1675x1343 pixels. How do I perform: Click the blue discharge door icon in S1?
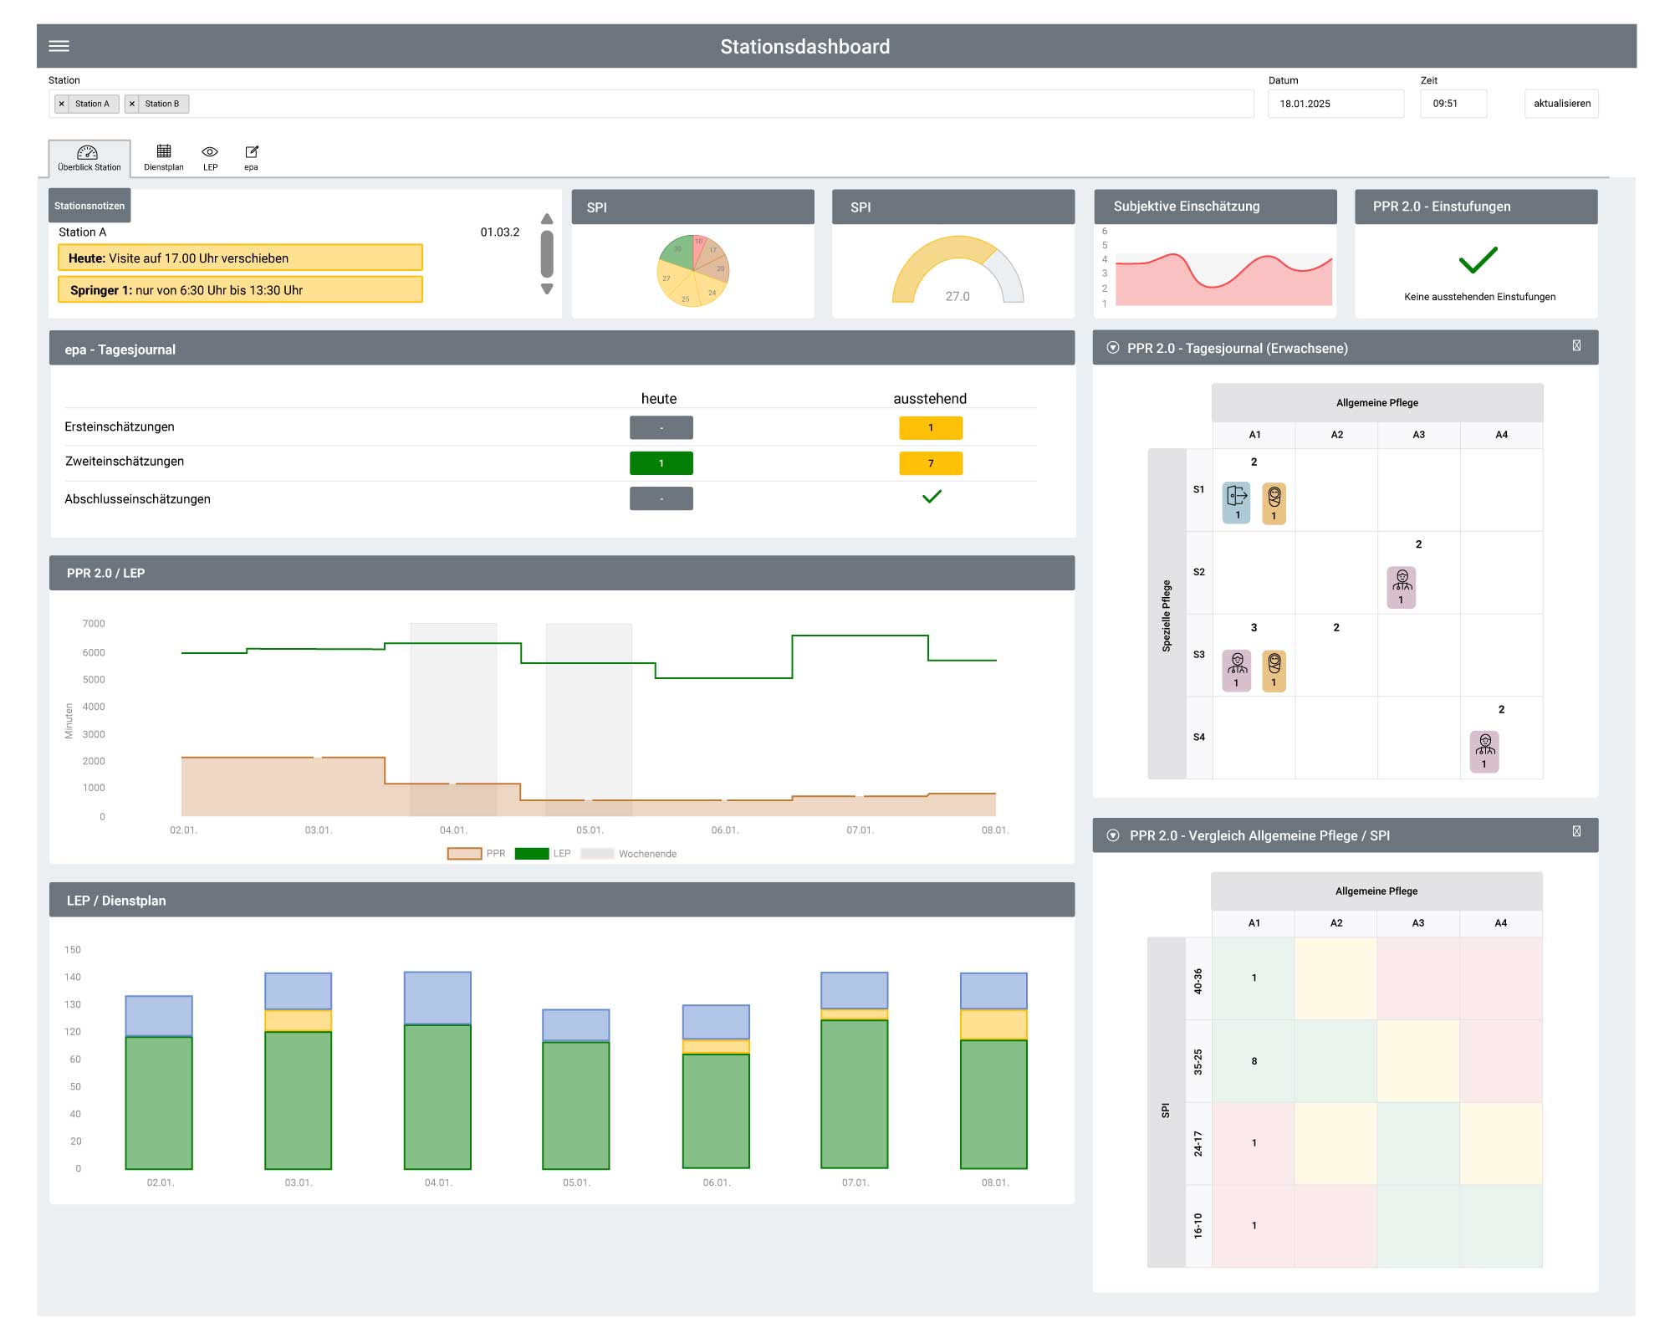[x=1237, y=502]
